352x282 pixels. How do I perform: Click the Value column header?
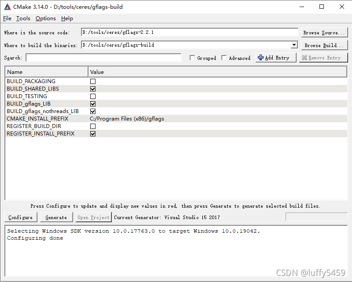(x=217, y=72)
